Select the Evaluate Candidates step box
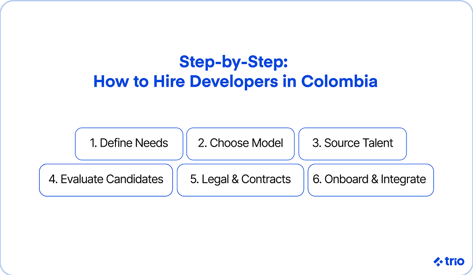473x275 pixels. pos(106,179)
